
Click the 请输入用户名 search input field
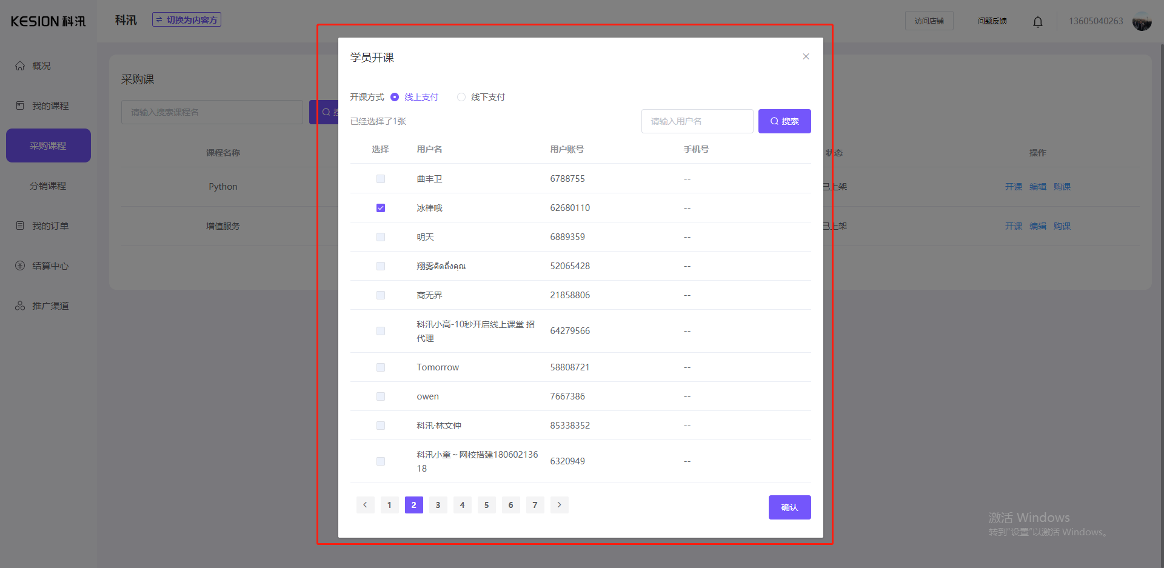[697, 121]
